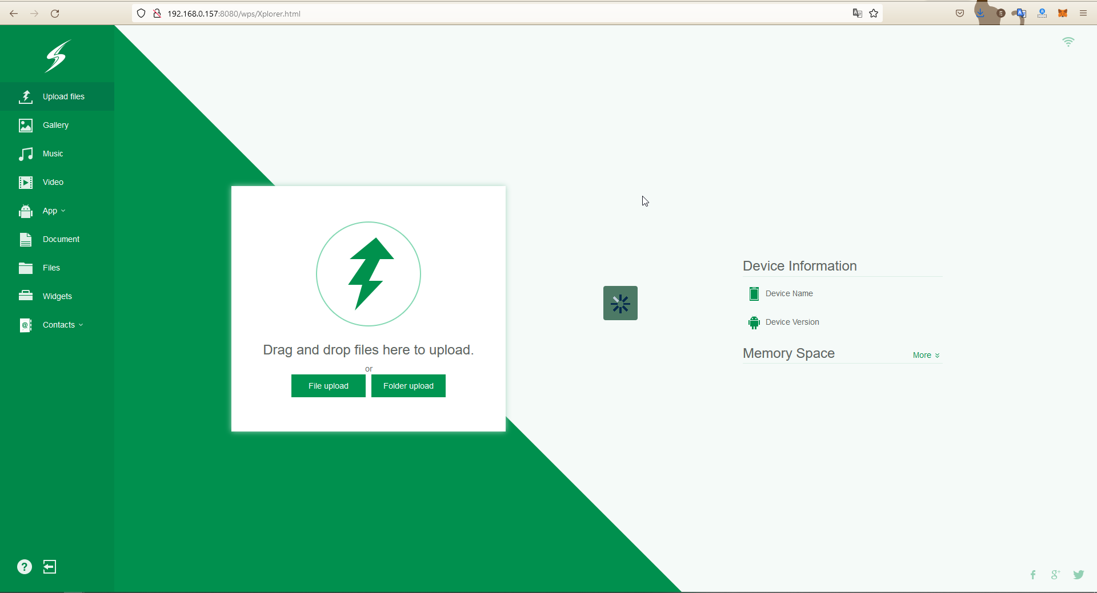
Task: Click the Memory Space heading
Action: coord(788,353)
